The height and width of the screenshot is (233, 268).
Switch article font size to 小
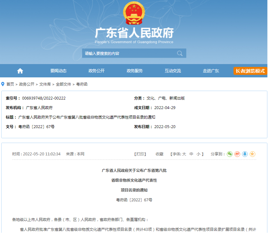pos(198,154)
